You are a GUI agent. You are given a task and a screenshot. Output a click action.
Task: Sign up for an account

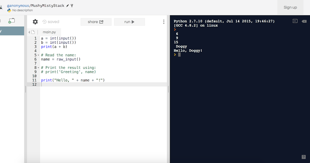pyautogui.click(x=290, y=7)
